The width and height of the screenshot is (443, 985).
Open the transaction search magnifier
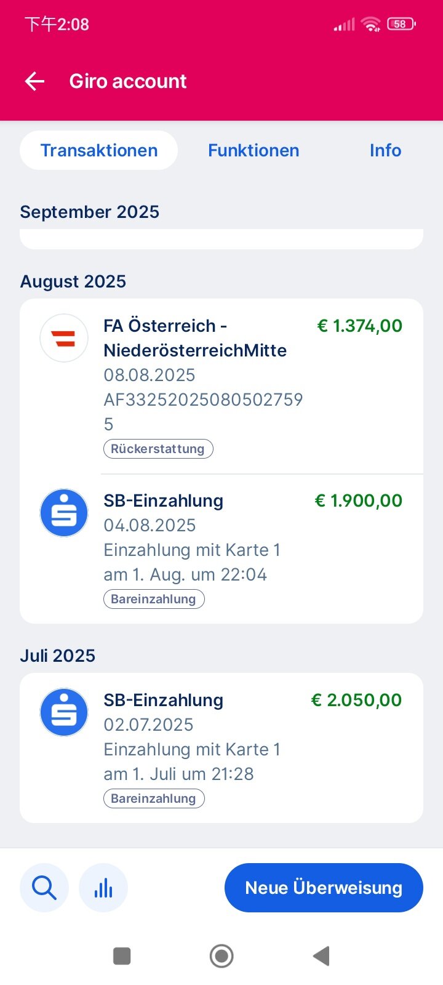pos(44,888)
